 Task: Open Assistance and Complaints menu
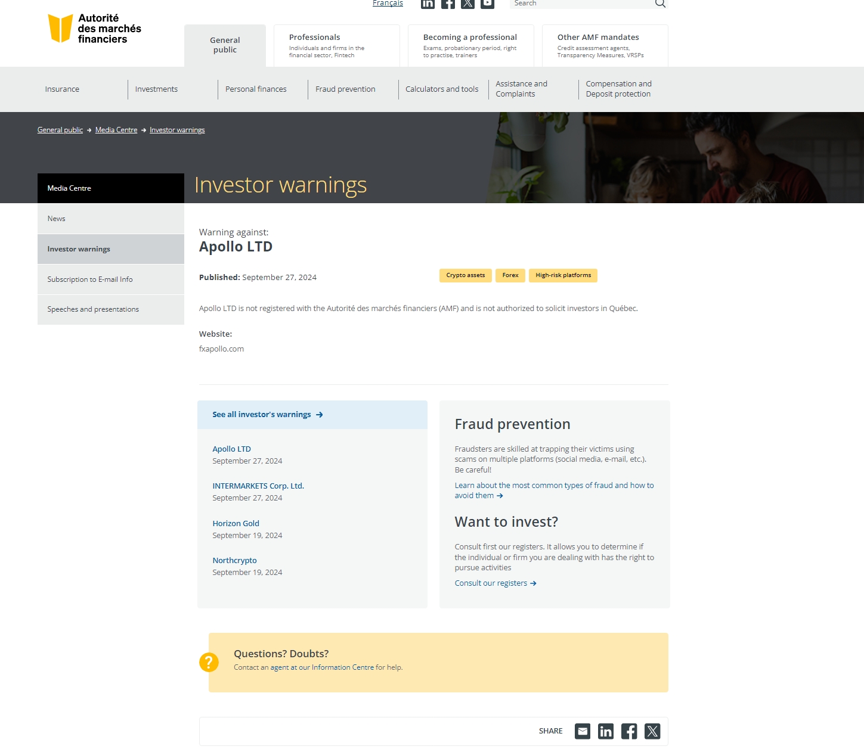[522, 89]
